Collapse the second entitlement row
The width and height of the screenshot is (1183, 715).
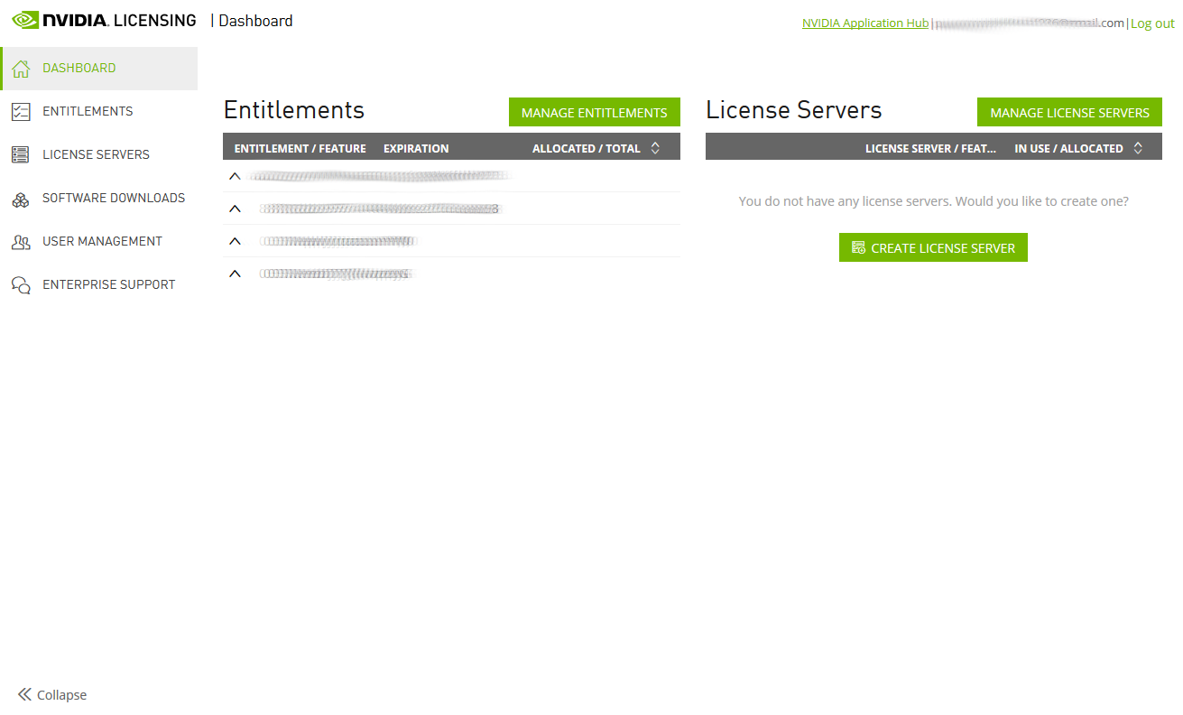point(235,209)
